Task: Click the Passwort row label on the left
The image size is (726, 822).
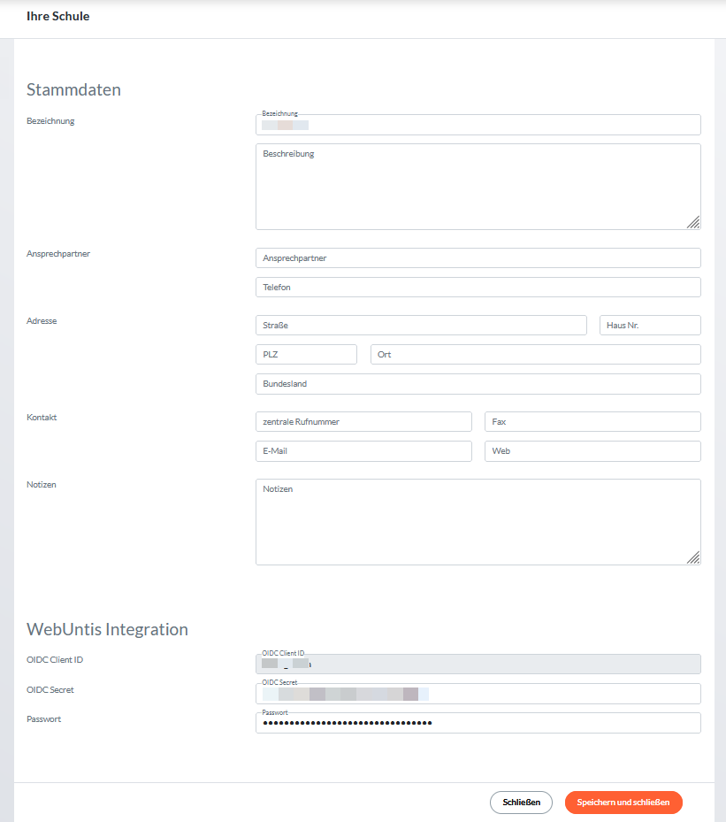Action: (x=44, y=719)
